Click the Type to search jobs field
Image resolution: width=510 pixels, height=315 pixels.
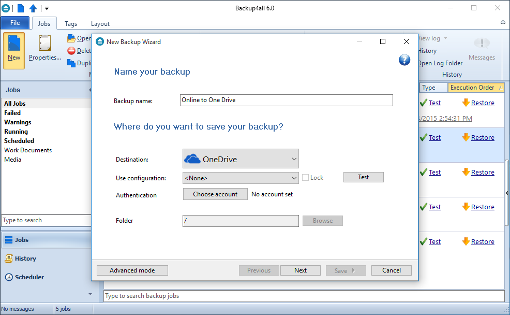click(x=46, y=220)
